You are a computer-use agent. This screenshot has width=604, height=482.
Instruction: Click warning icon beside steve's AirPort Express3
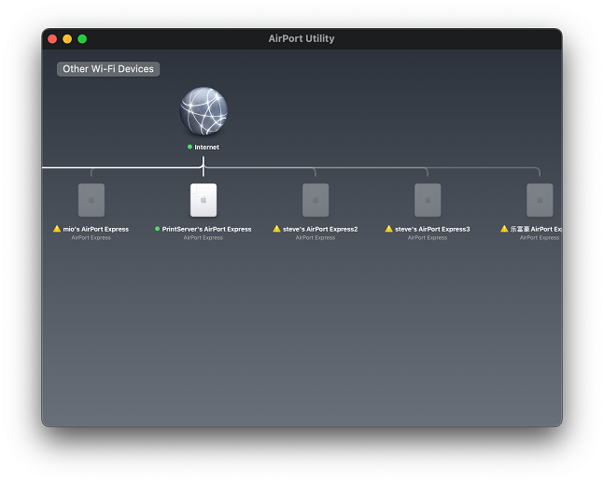coord(389,229)
